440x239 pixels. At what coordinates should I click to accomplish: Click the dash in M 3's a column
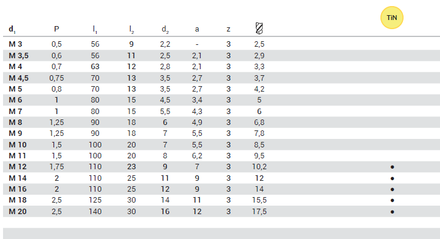coord(197,44)
